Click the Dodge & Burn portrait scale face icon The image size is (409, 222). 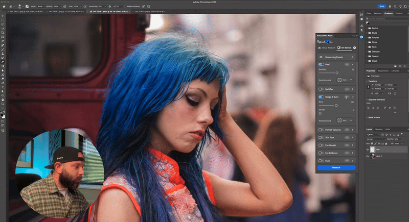tap(339, 120)
